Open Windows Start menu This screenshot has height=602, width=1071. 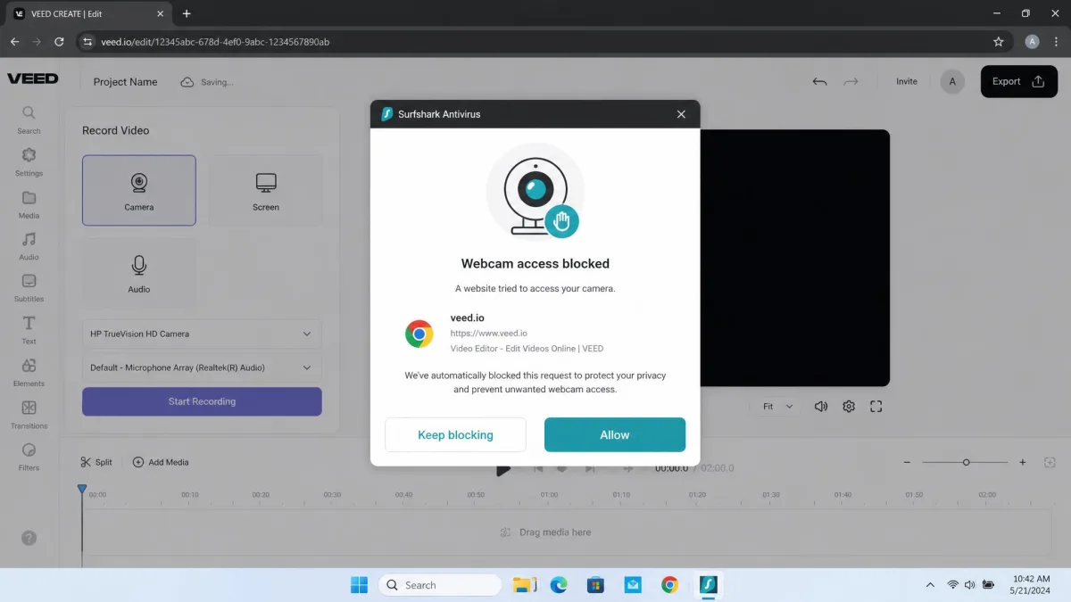pyautogui.click(x=359, y=585)
